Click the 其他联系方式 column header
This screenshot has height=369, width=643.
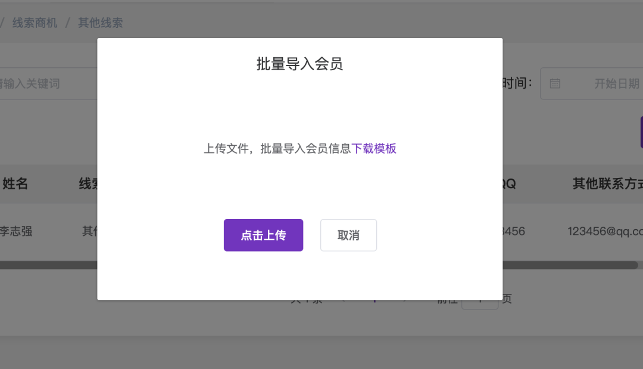607,184
